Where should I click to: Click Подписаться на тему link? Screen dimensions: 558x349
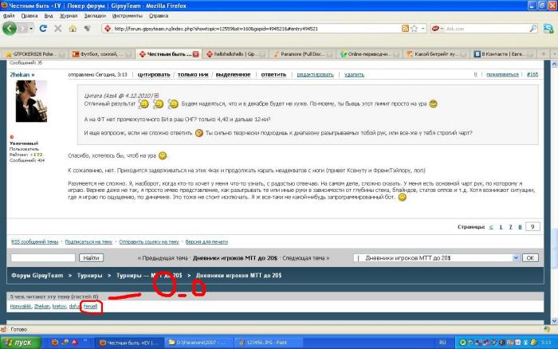pyautogui.click(x=88, y=242)
